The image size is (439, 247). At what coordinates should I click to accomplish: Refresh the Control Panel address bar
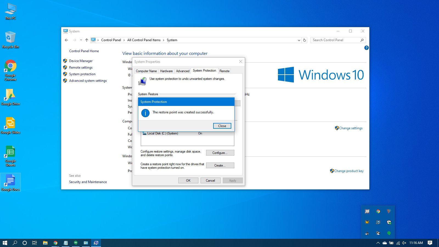[304, 40]
